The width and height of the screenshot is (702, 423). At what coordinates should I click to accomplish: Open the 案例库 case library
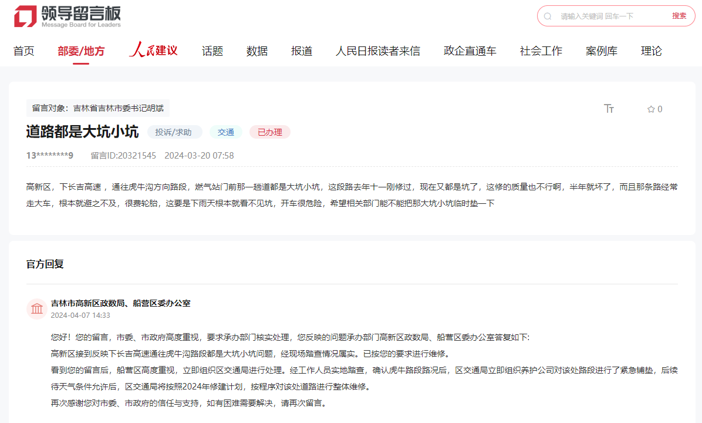[601, 51]
